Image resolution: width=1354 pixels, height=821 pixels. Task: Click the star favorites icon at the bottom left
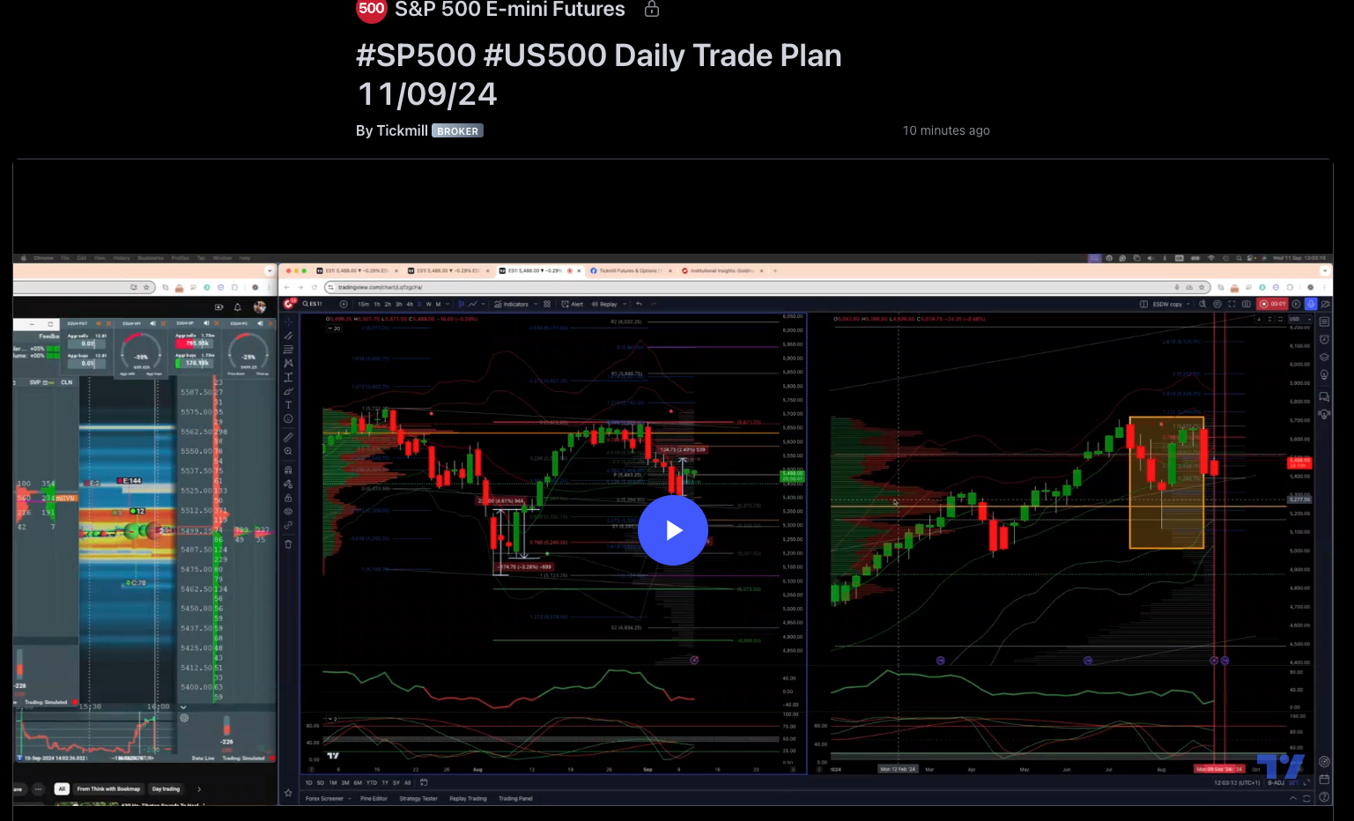coord(288,793)
